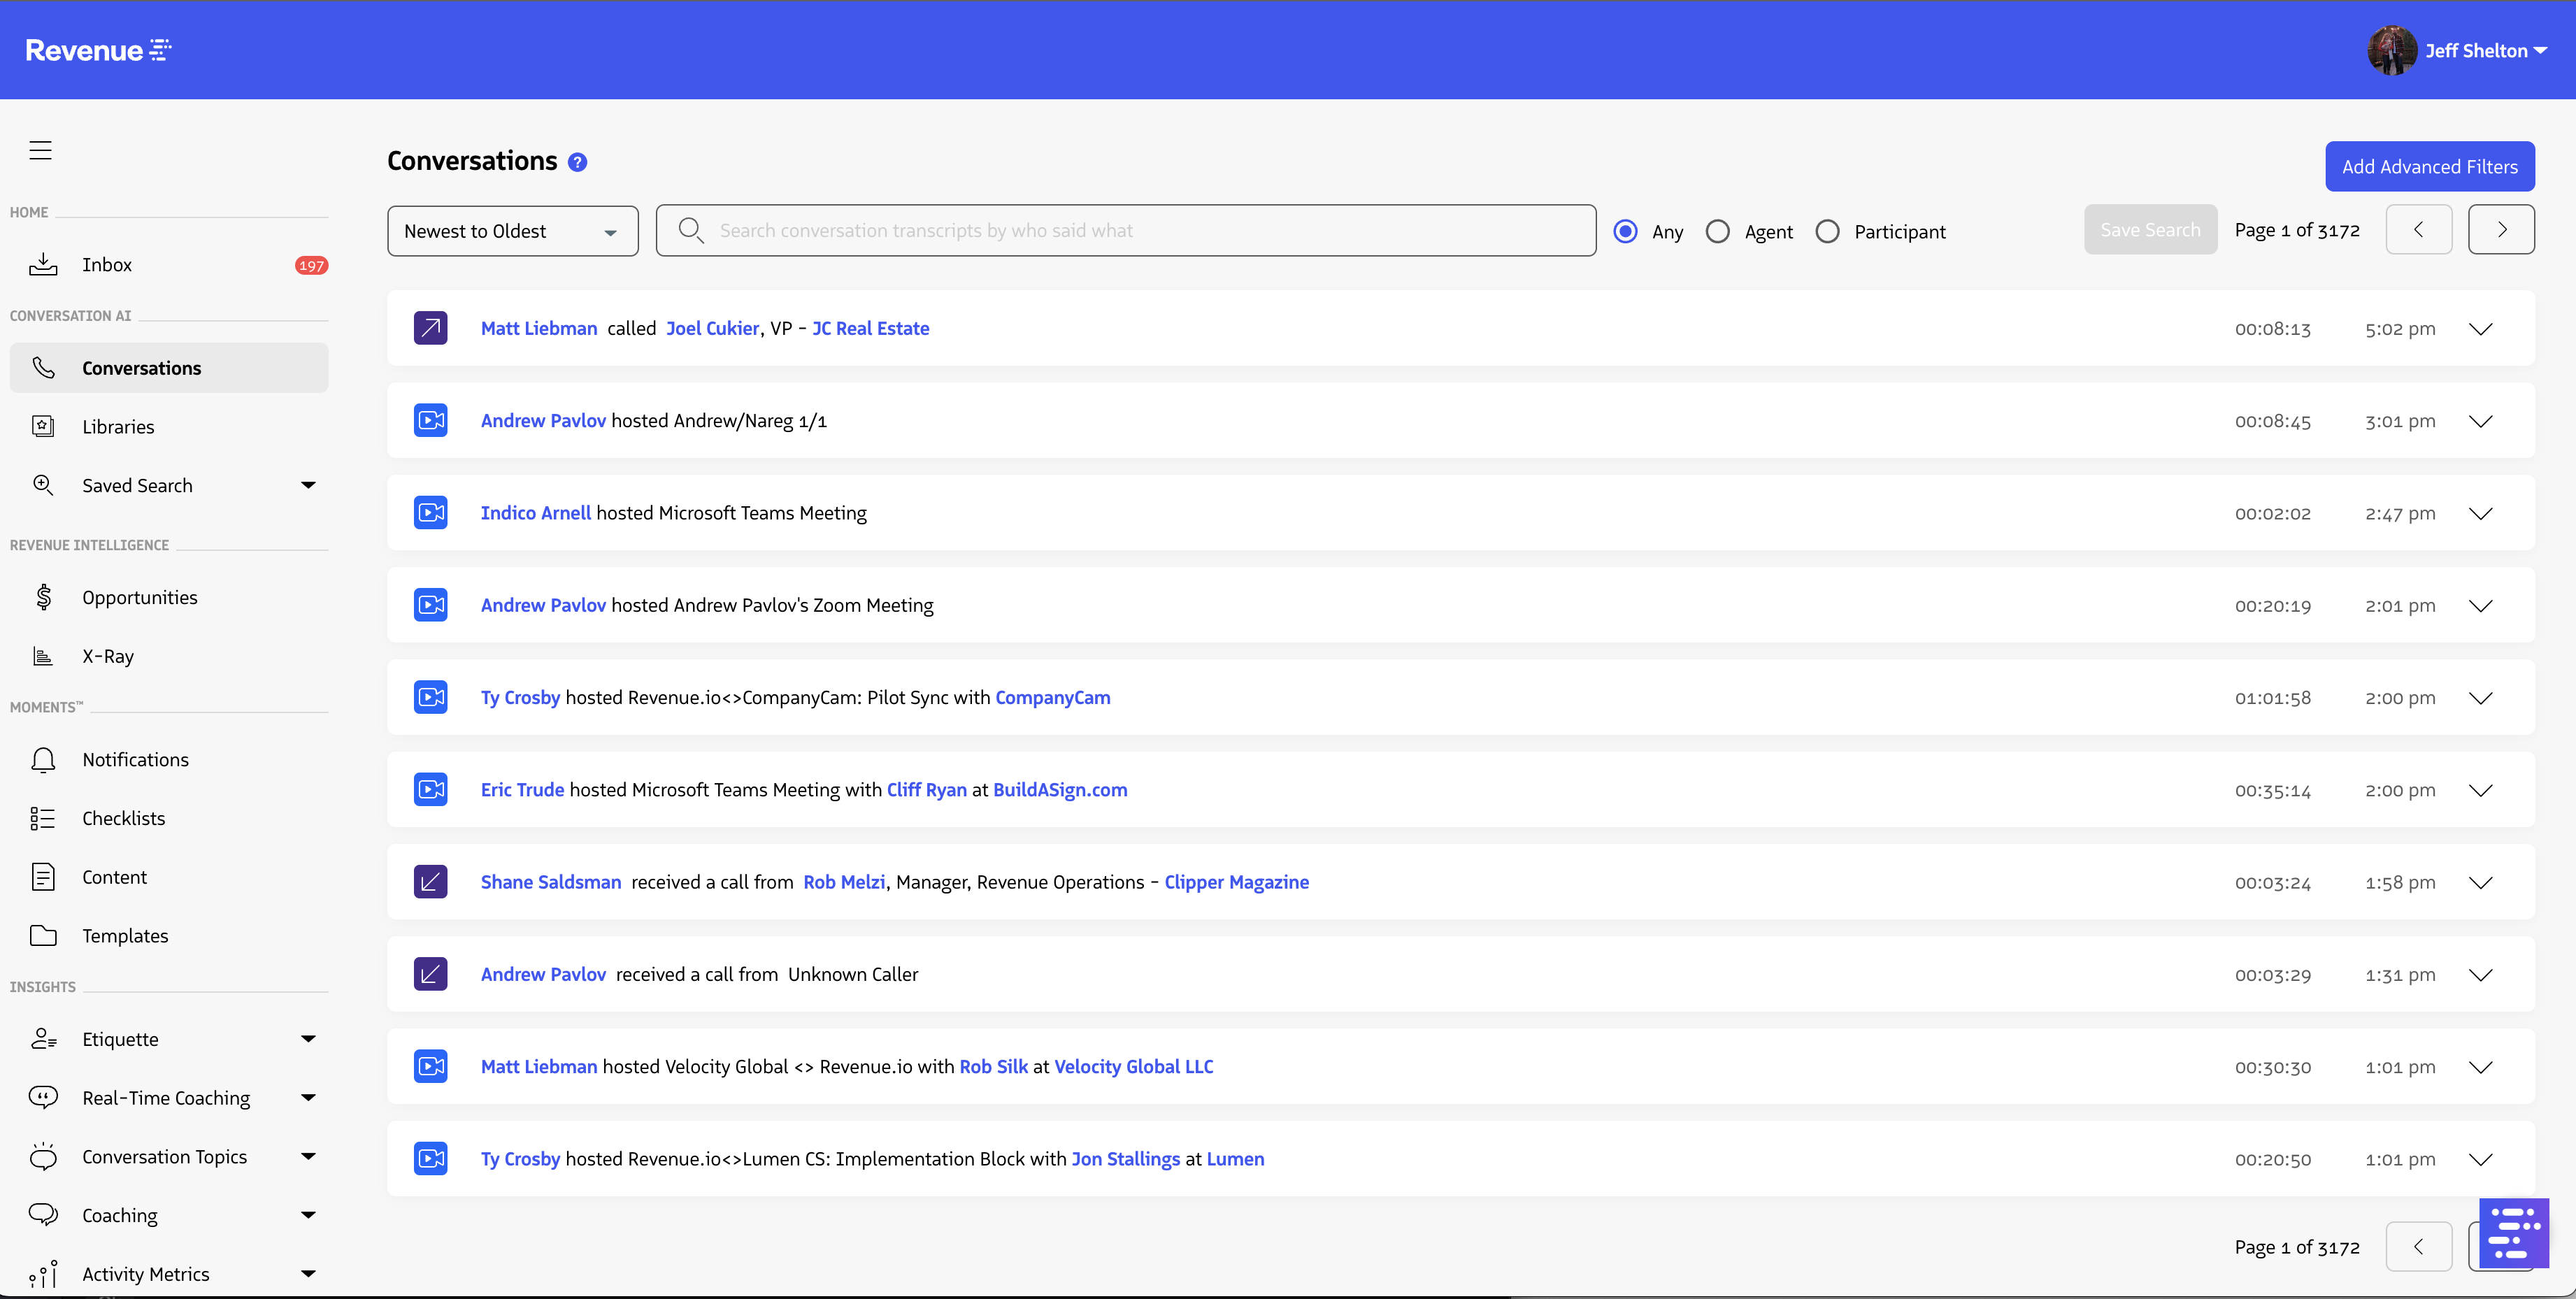Click the outbound call icon for Matt Liebman
This screenshot has width=2576, height=1299.
point(430,328)
